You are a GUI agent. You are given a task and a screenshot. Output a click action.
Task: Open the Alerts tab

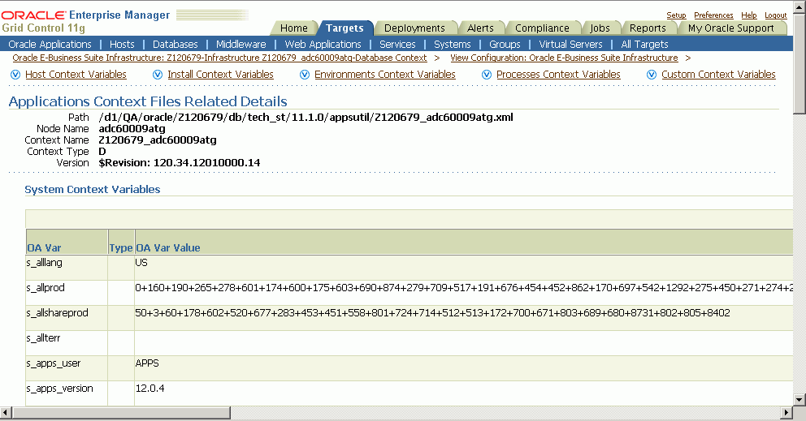coord(480,28)
